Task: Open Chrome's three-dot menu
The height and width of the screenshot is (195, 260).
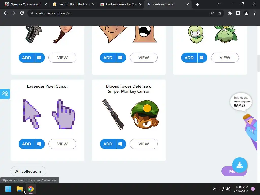Action: (254, 13)
